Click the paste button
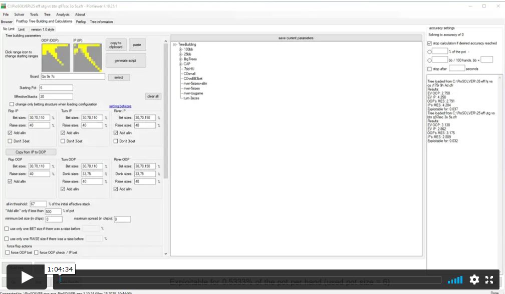The width and height of the screenshot is (505, 294). (x=137, y=44)
